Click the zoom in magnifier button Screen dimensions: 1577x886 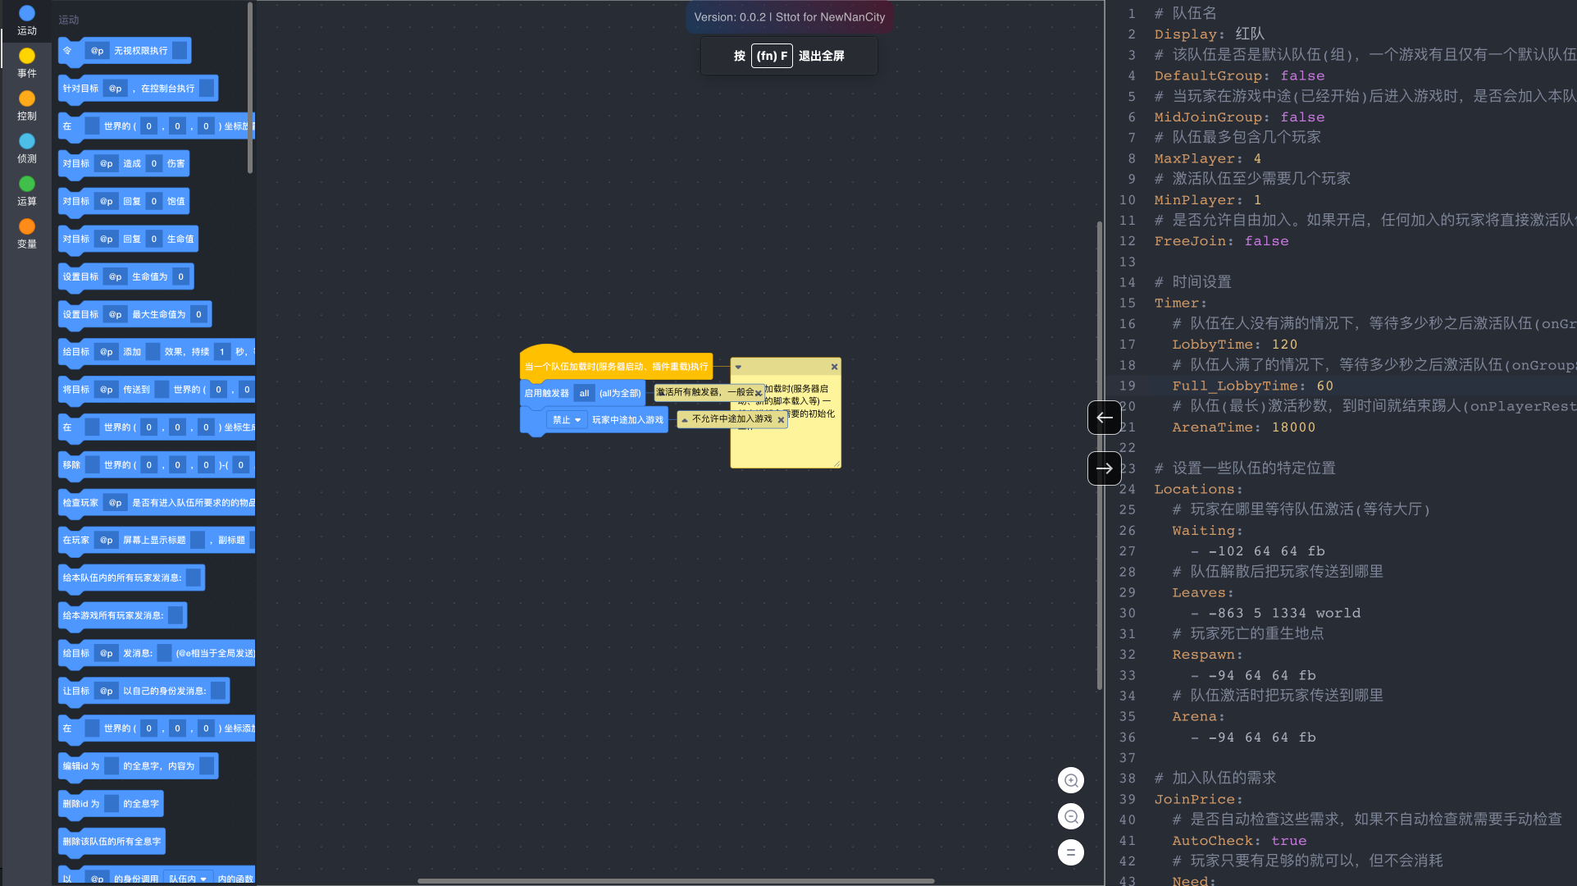click(x=1070, y=780)
